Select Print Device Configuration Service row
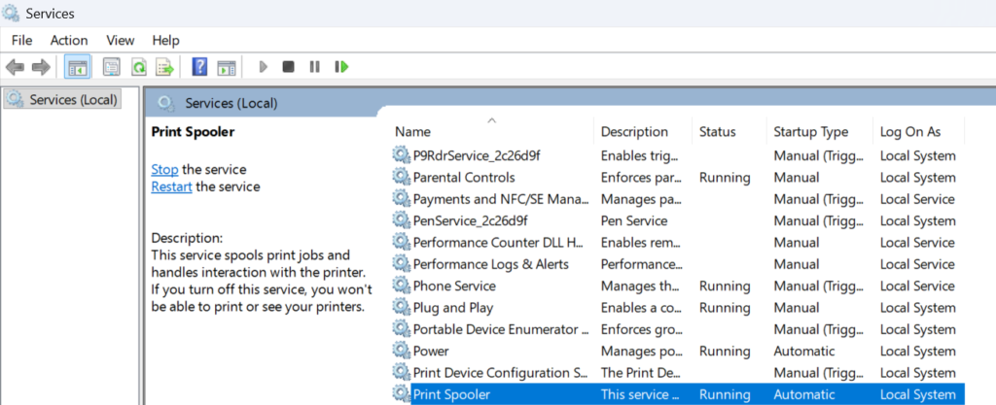This screenshot has height=405, width=996. pos(678,373)
